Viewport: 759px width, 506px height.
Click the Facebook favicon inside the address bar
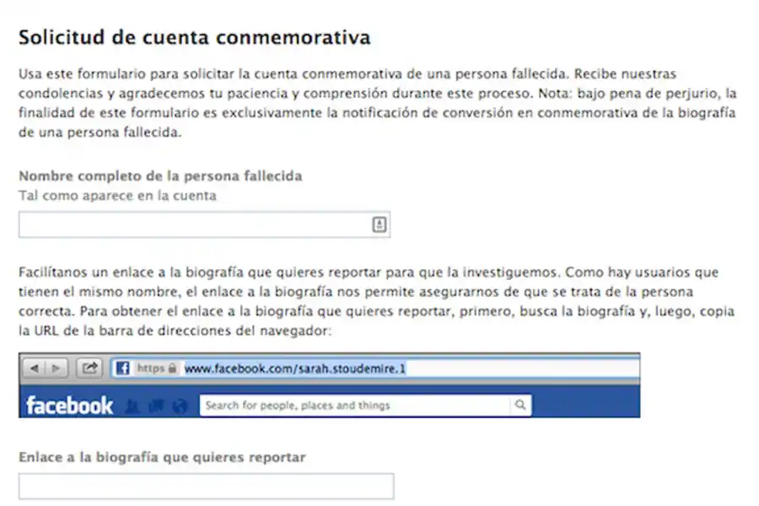[123, 368]
